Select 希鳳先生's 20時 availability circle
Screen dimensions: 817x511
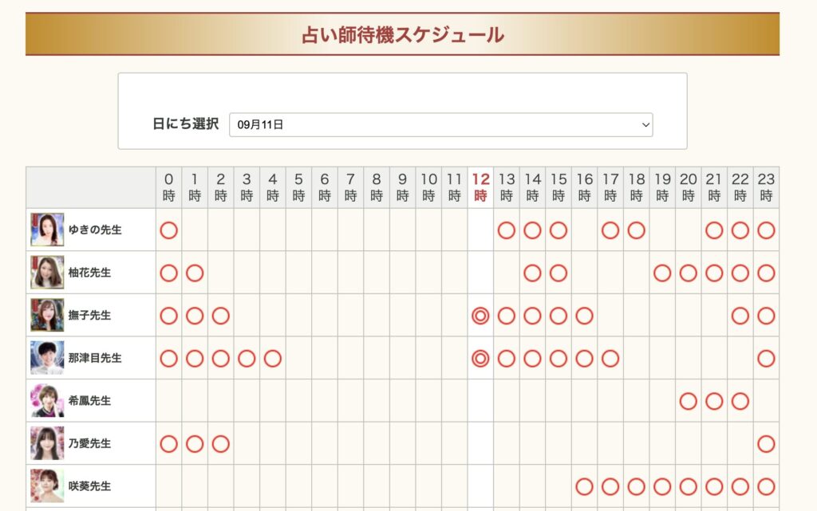[689, 401]
